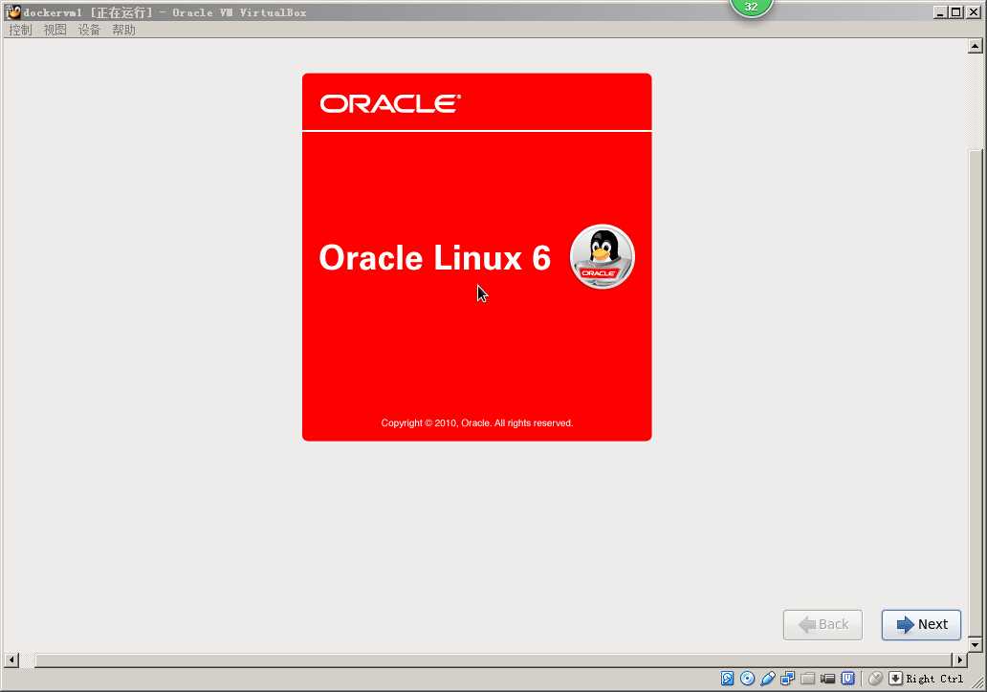Click the horizontal scrollbar left arrow
This screenshot has height=692, width=987.
[x=11, y=660]
